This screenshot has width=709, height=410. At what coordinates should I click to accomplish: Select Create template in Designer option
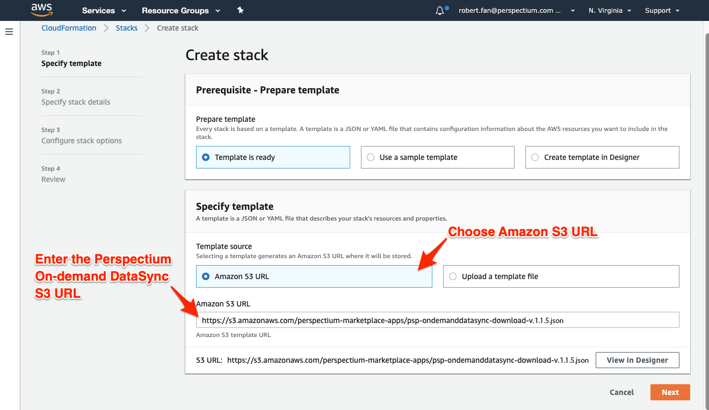602,157
